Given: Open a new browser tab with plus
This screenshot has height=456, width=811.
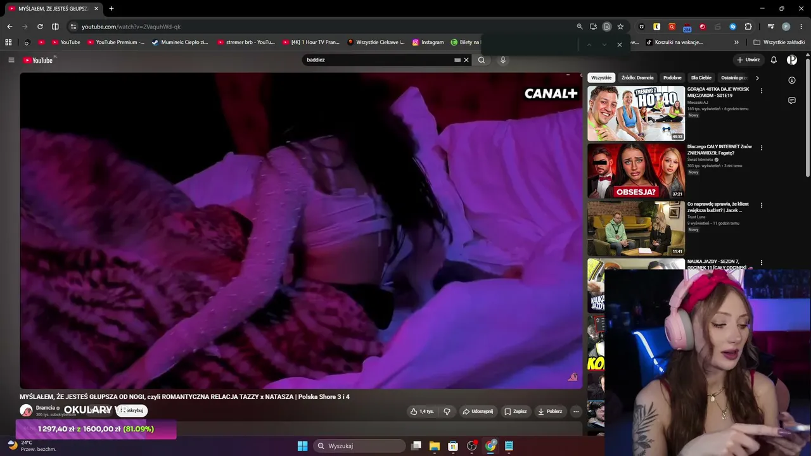Looking at the screenshot, I should [112, 9].
